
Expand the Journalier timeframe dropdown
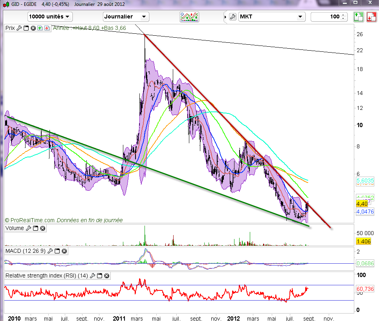(126, 16)
